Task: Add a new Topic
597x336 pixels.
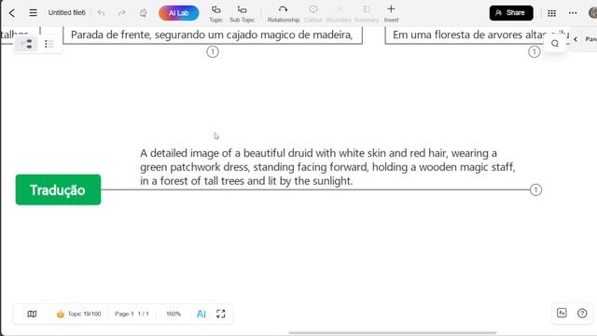Action: (x=215, y=14)
